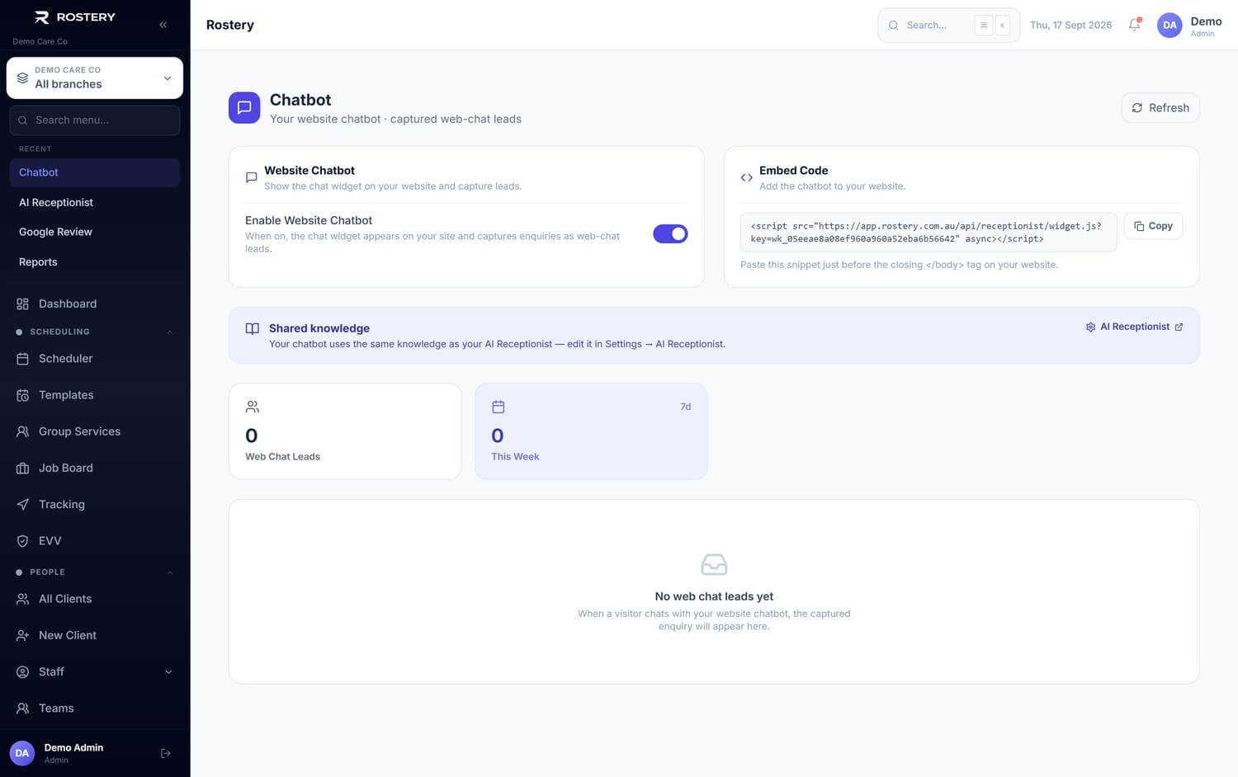
Task: Click the Group Services people icon
Action: [22, 431]
